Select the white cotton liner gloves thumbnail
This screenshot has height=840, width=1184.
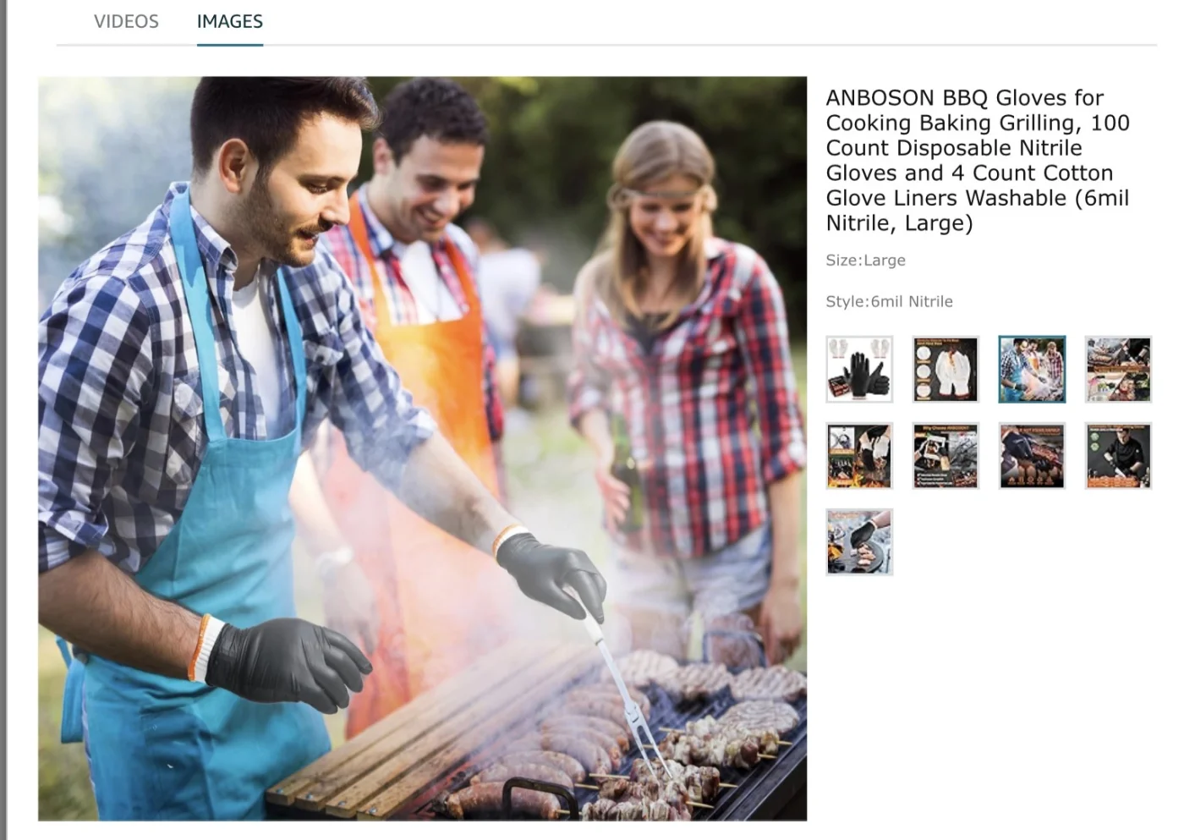pos(946,369)
